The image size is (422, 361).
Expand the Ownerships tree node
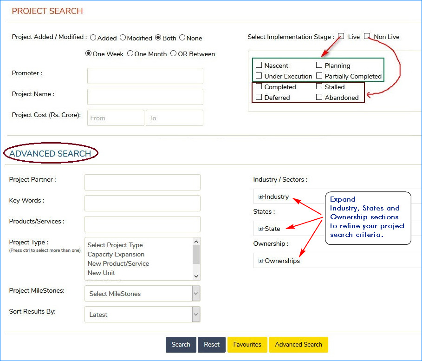pyautogui.click(x=261, y=261)
